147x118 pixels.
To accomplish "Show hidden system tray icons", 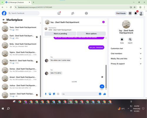I will pos(128,109).
